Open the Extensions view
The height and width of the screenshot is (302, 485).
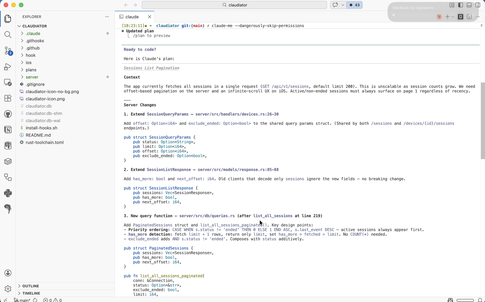pos(8,98)
